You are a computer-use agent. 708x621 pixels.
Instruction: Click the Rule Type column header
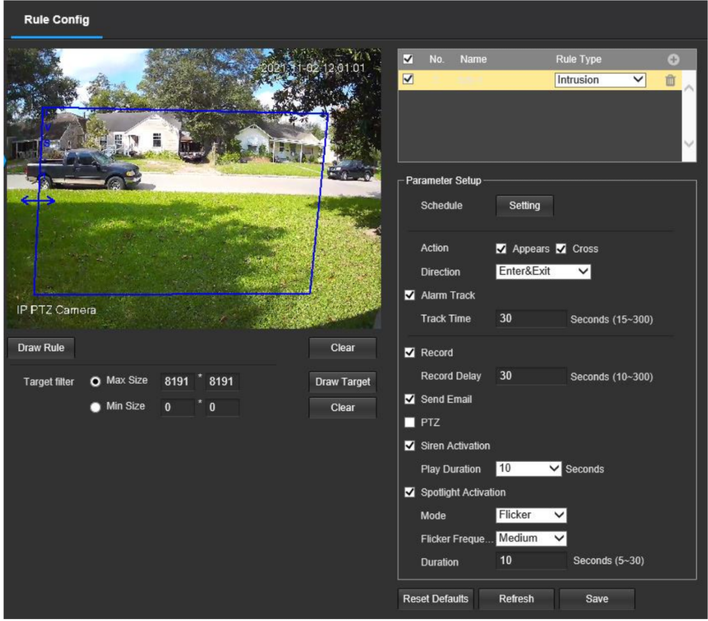point(578,59)
